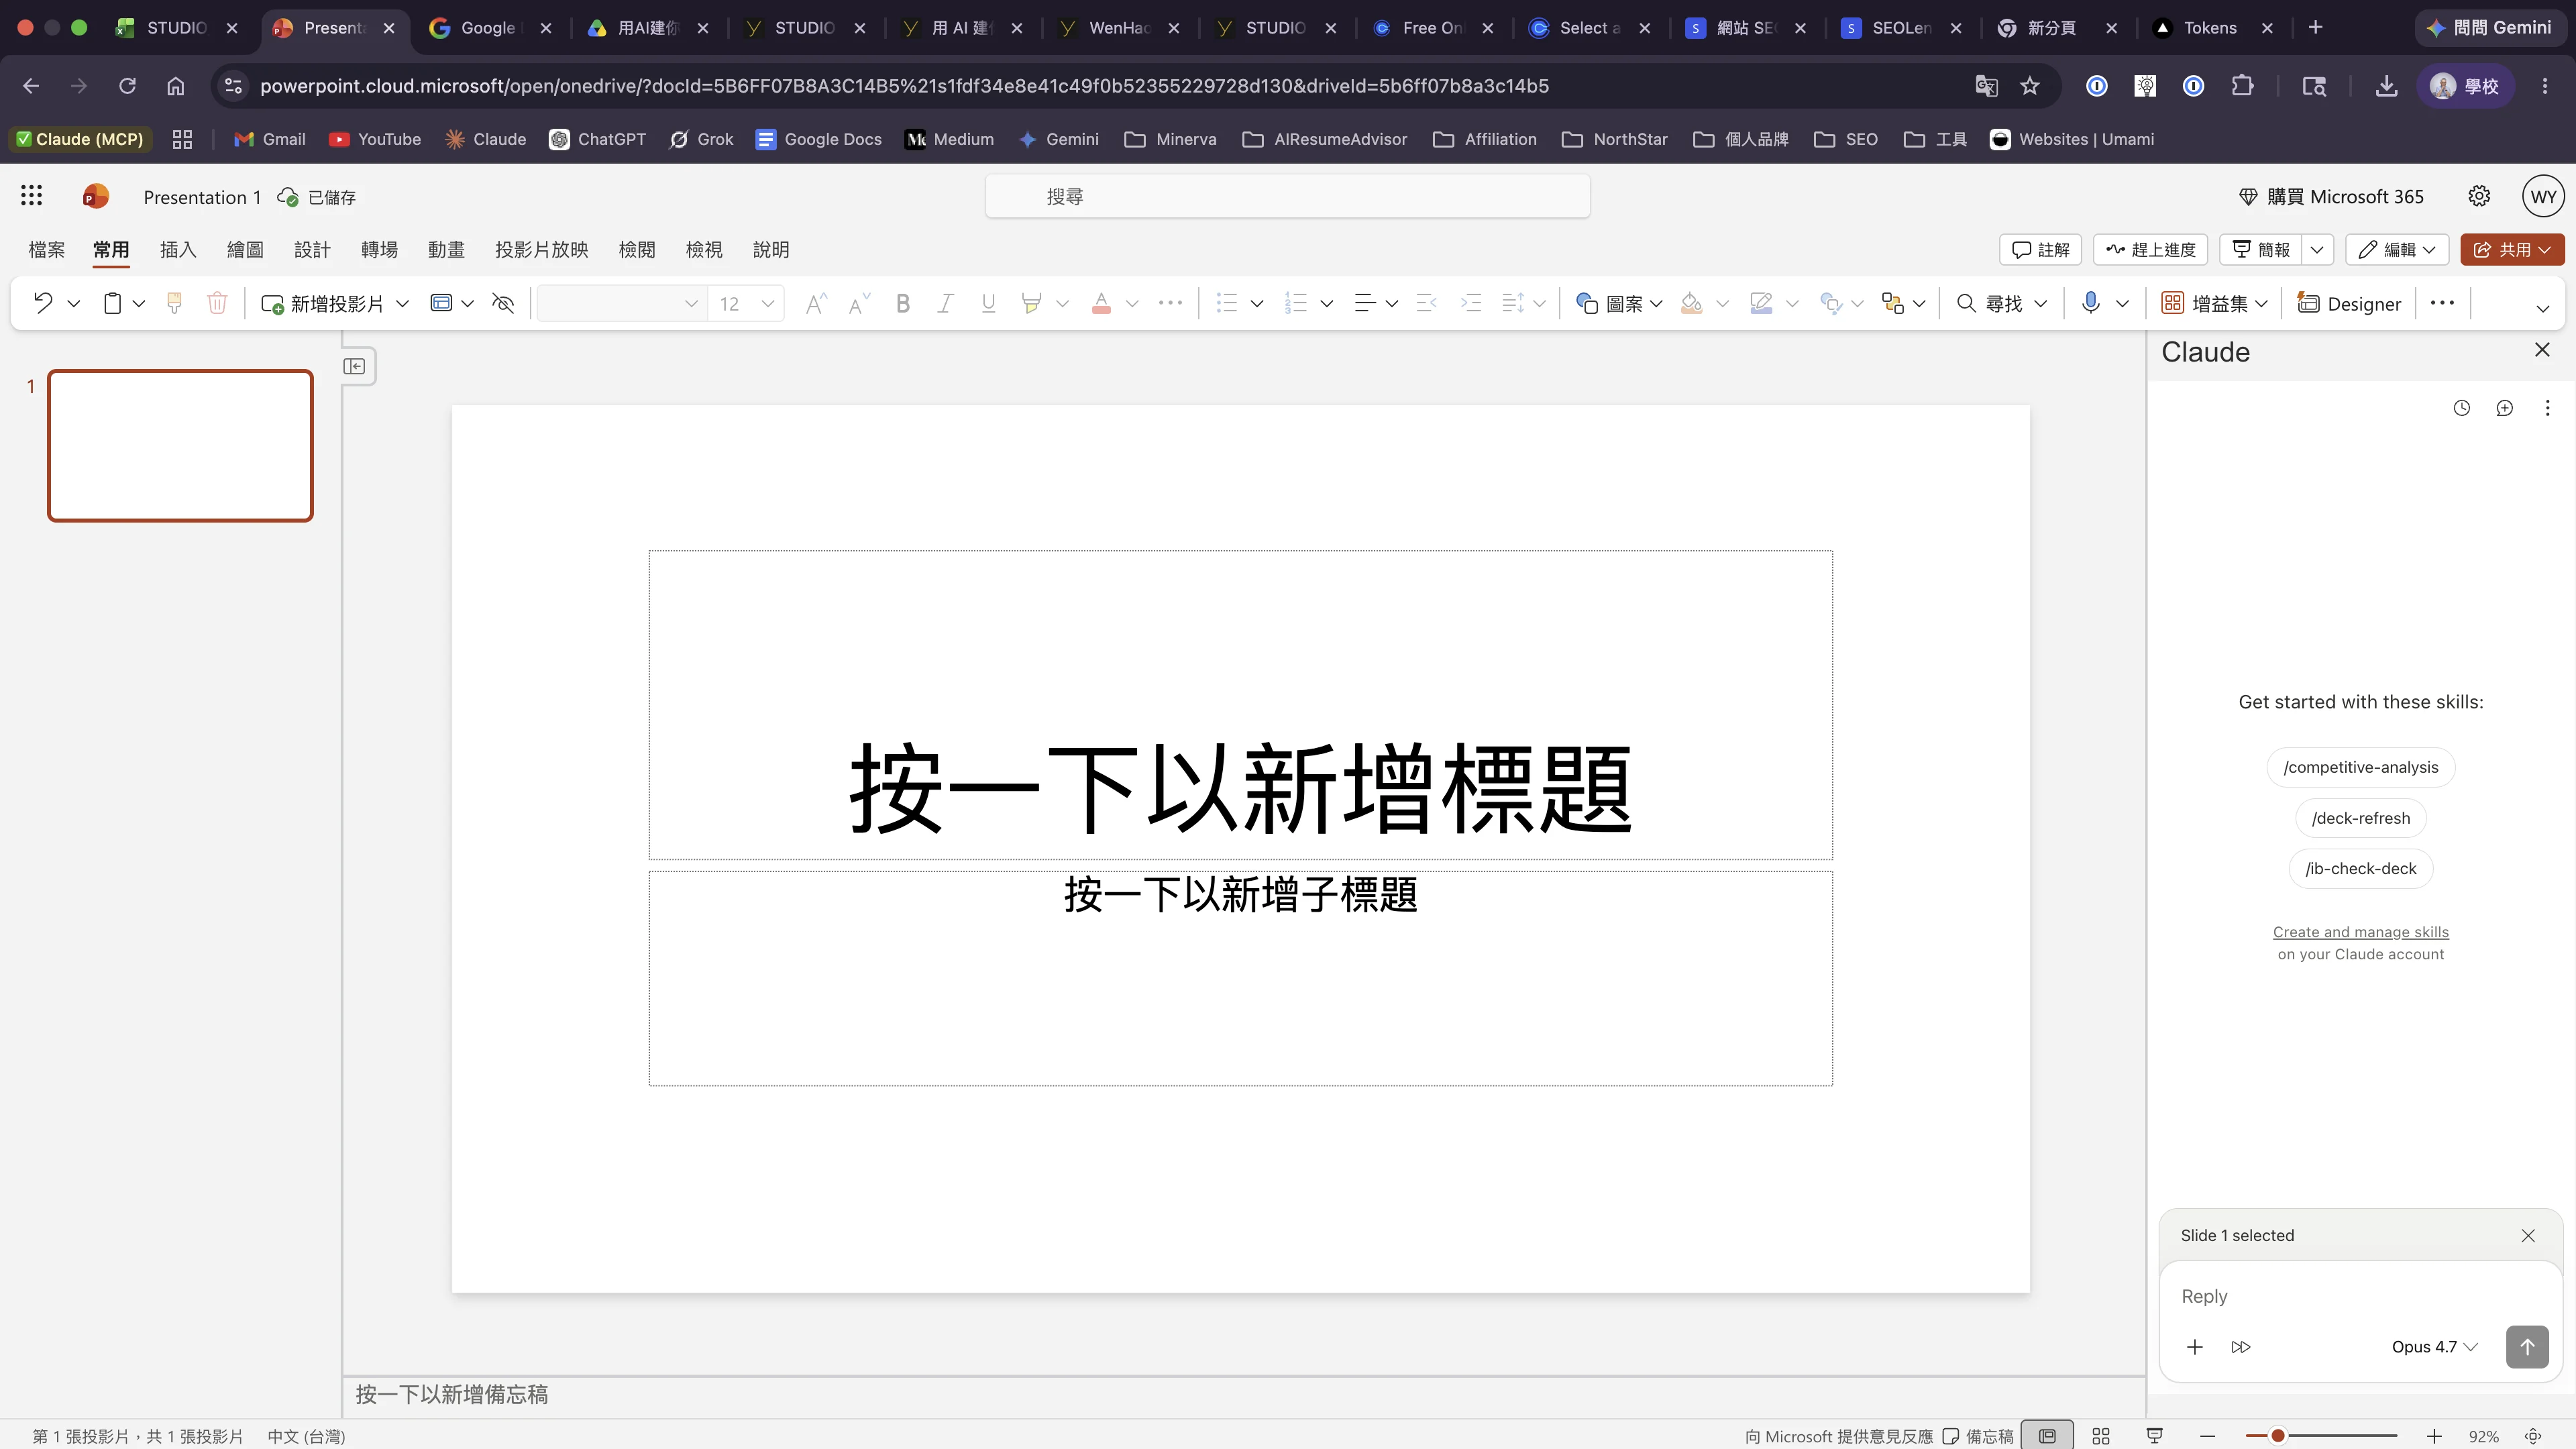Image resolution: width=2576 pixels, height=1449 pixels.
Task: Open the Editing (編輯) mode dropdown
Action: click(x=2397, y=249)
